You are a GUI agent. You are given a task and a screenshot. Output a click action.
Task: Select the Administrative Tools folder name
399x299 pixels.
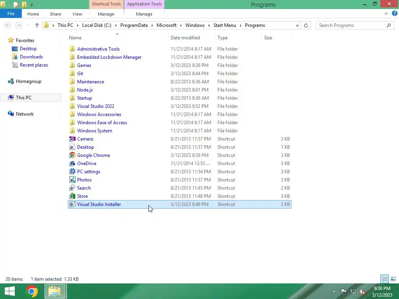98,49
